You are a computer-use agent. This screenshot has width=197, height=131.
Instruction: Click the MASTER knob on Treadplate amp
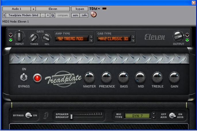89,77
